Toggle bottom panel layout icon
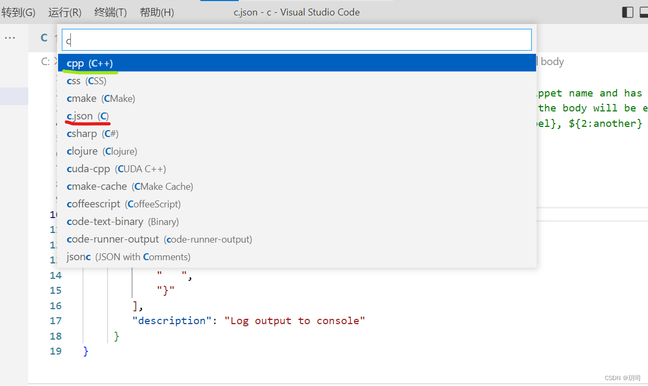Image resolution: width=648 pixels, height=386 pixels. (644, 12)
